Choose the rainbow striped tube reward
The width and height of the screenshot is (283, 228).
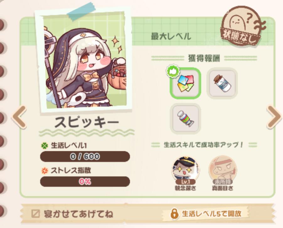point(185,119)
